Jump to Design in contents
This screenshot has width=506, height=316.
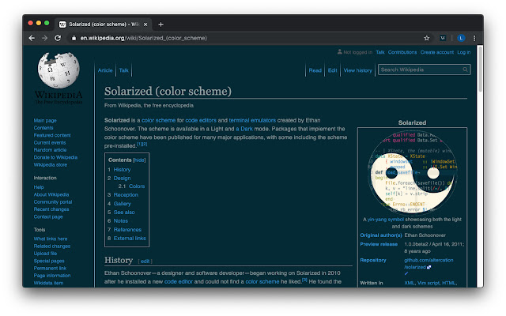click(x=122, y=179)
